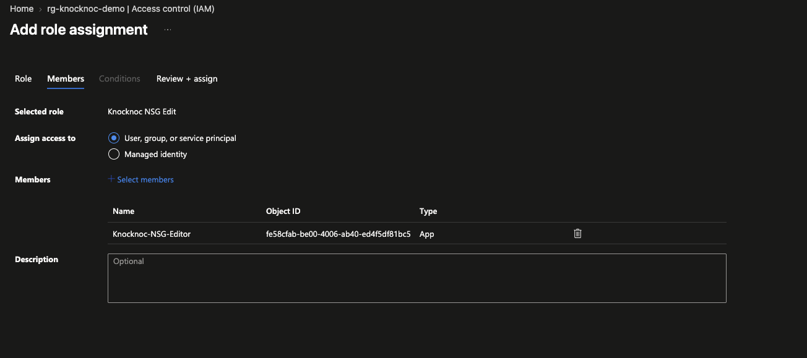Viewport: 807px width, 358px height.
Task: Sort by the Type column header
Action: point(428,211)
